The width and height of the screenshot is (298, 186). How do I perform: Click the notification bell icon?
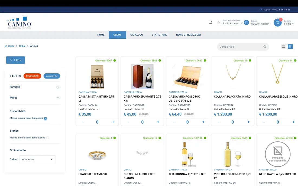tap(211, 22)
